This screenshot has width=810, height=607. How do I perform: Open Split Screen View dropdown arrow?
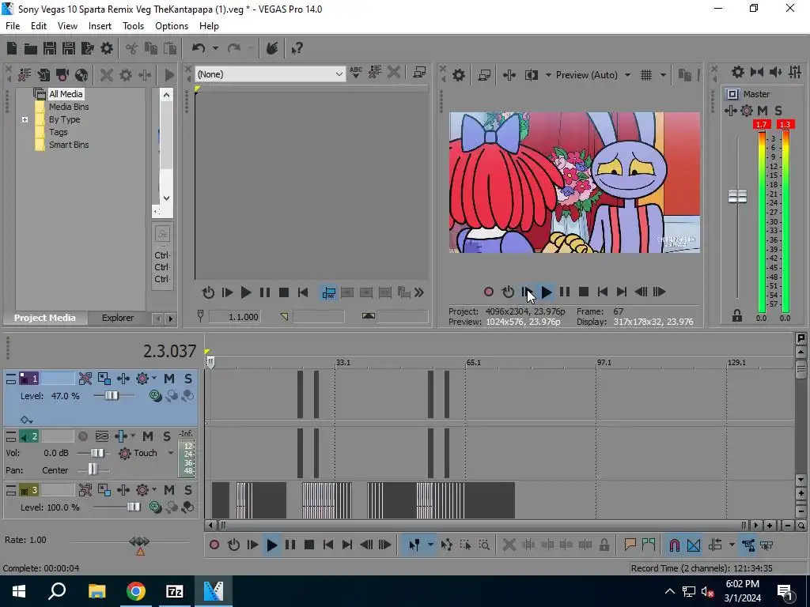tap(548, 75)
